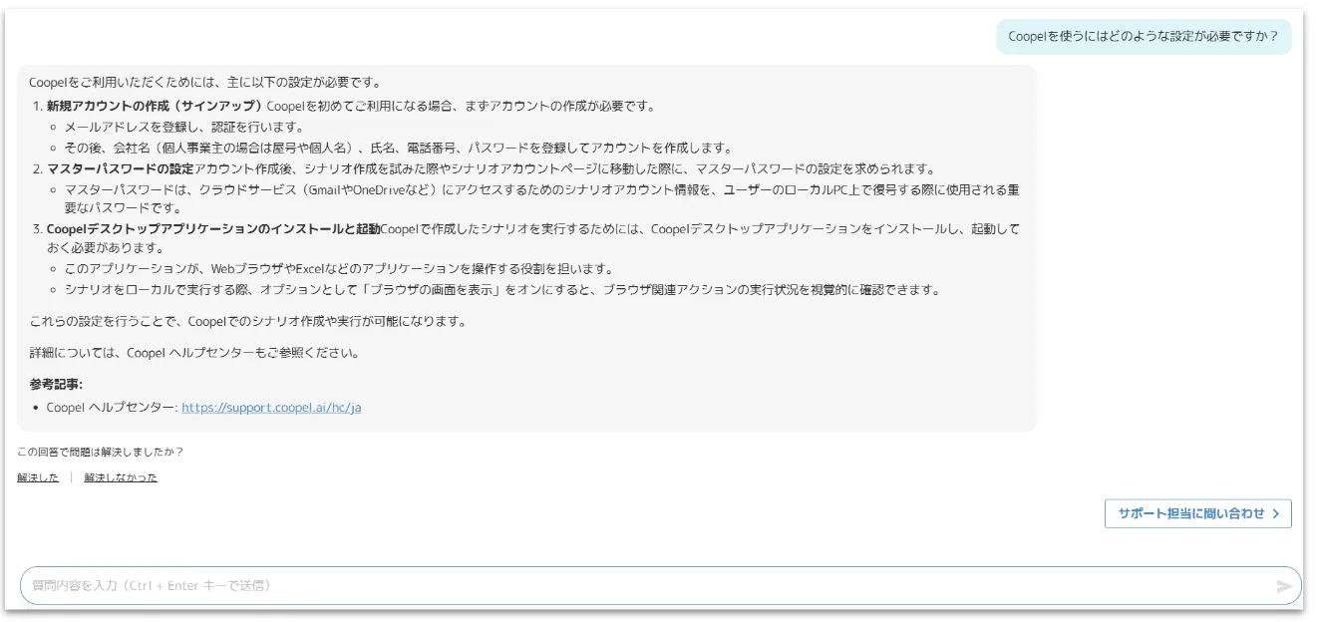Click the 解決した link
This screenshot has width=1317, height=622.
click(x=38, y=477)
